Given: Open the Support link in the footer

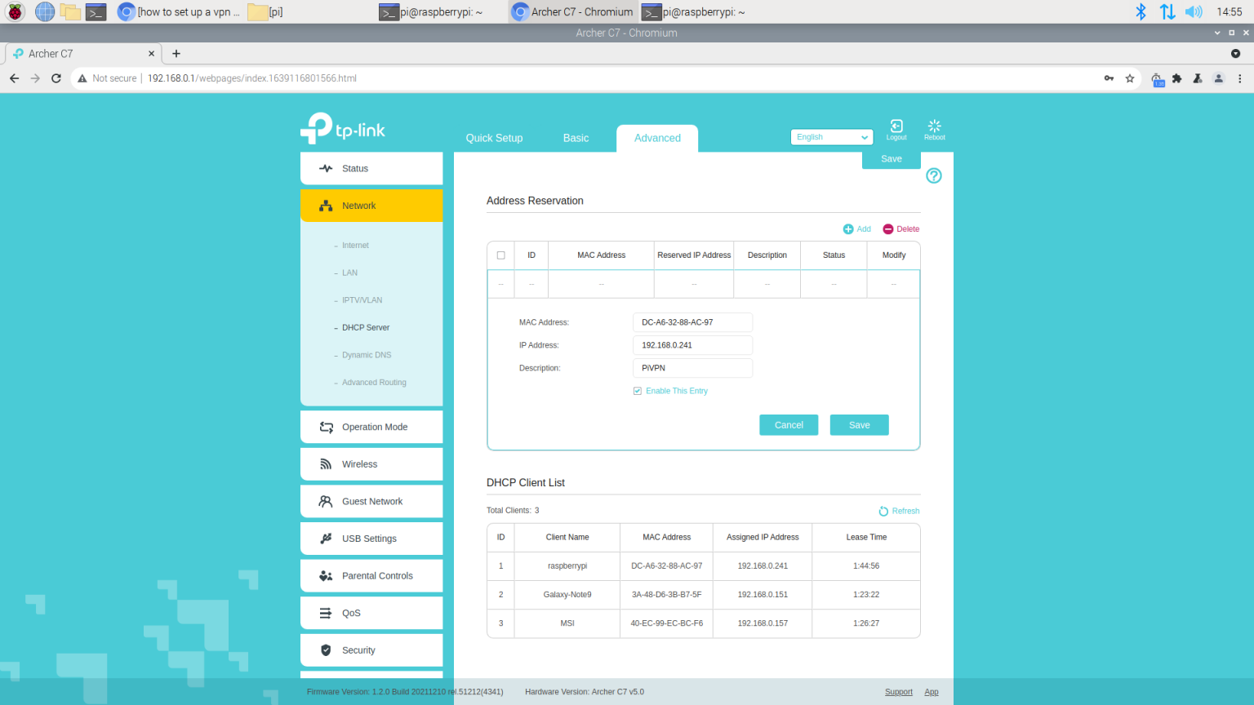Looking at the screenshot, I should (x=898, y=691).
